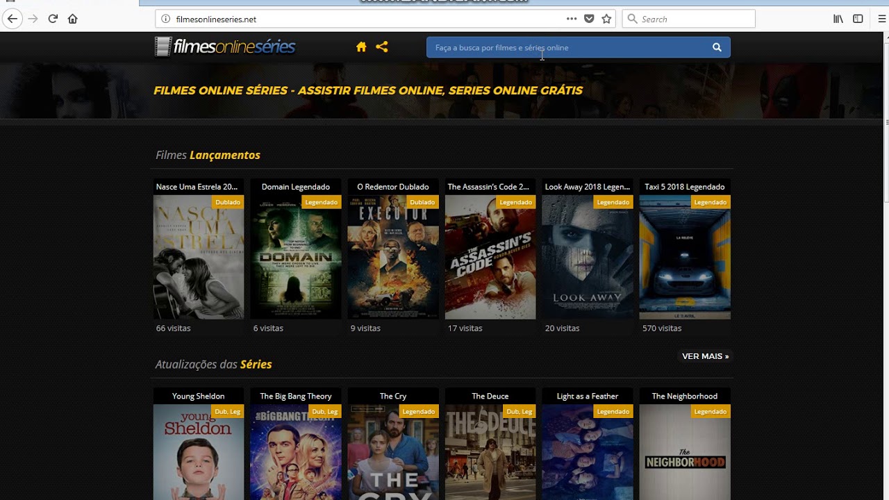The width and height of the screenshot is (889, 500).
Task: Click the browser forward arrow
Action: 33,19
